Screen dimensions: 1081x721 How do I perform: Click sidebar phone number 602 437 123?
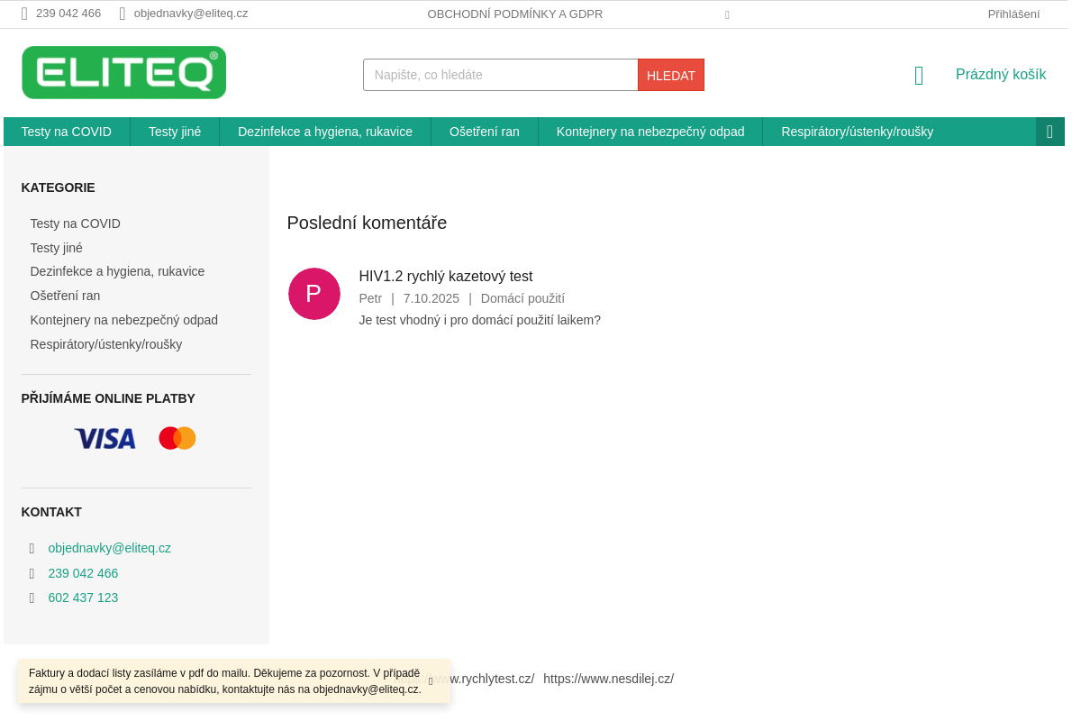(83, 598)
